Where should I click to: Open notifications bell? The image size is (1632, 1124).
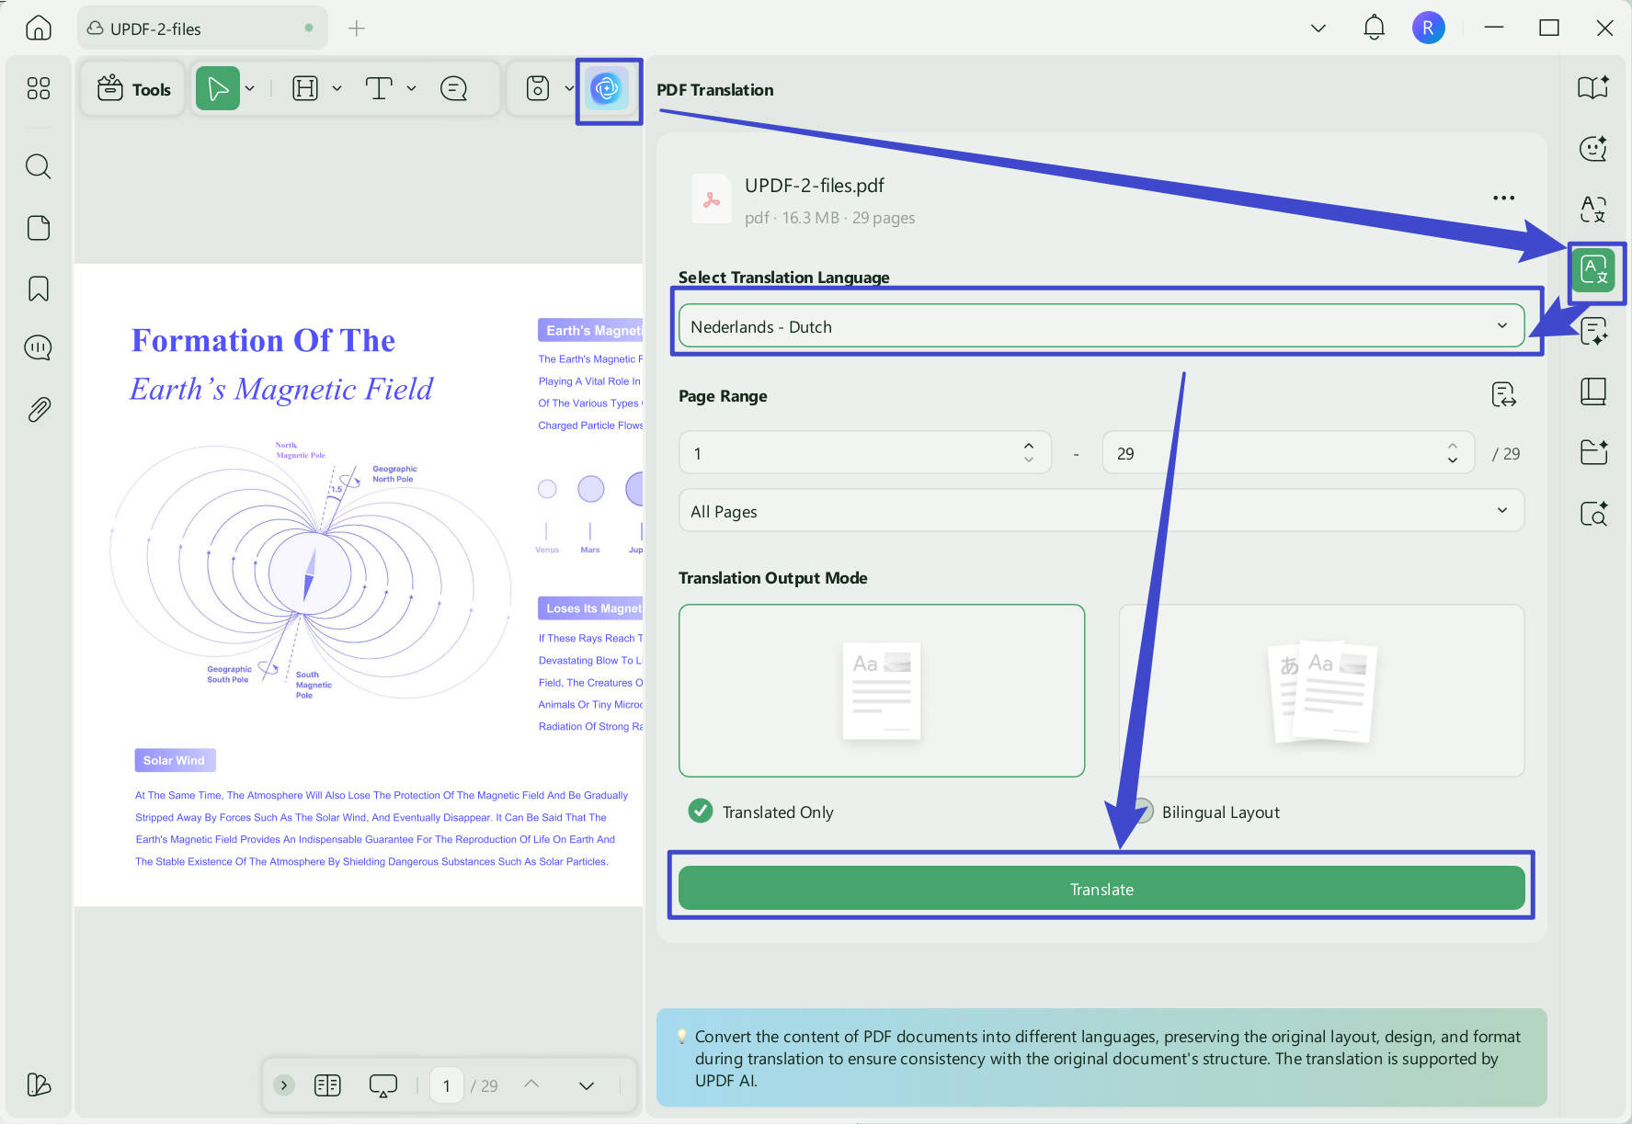1374,28
